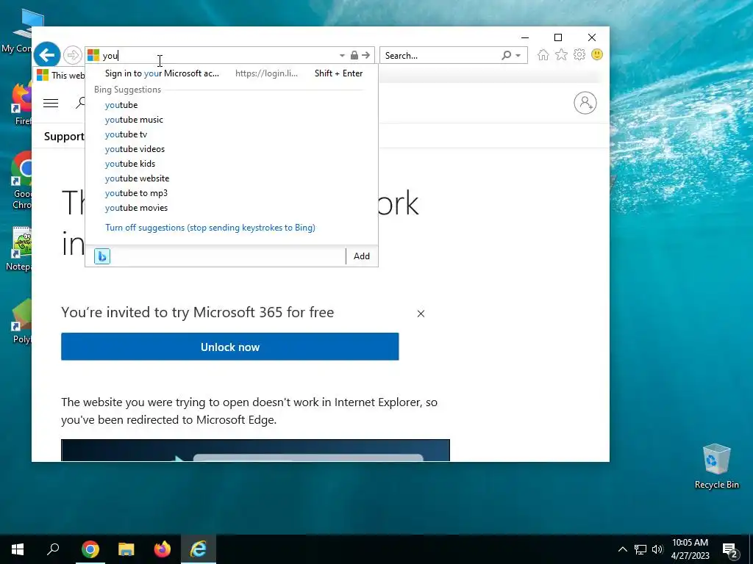Click the video thumbnail at page bottom

pyautogui.click(x=255, y=450)
